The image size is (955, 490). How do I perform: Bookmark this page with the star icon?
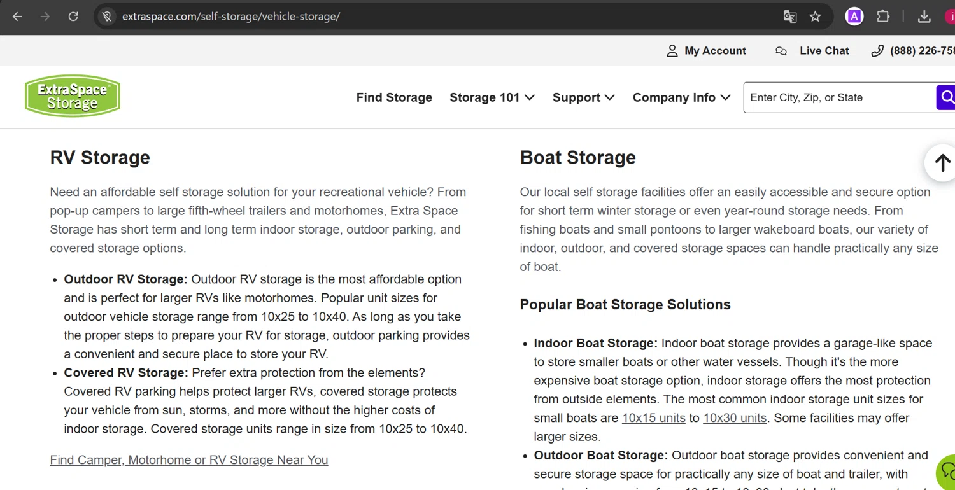coord(815,17)
